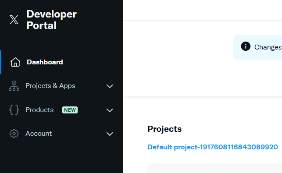Open the Account menu label
The width and height of the screenshot is (282, 173).
(39, 134)
